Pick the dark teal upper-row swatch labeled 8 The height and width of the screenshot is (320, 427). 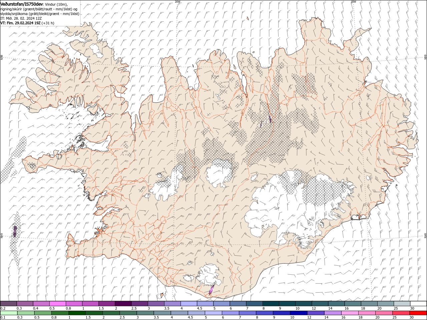pyautogui.click(x=271, y=304)
